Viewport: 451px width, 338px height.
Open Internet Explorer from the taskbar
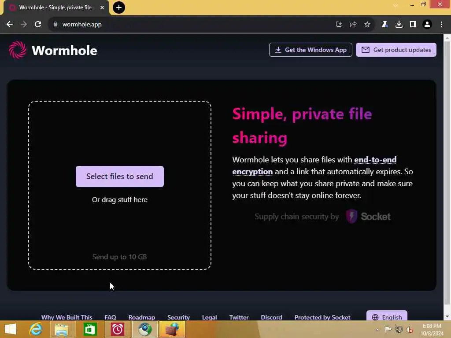tap(36, 329)
